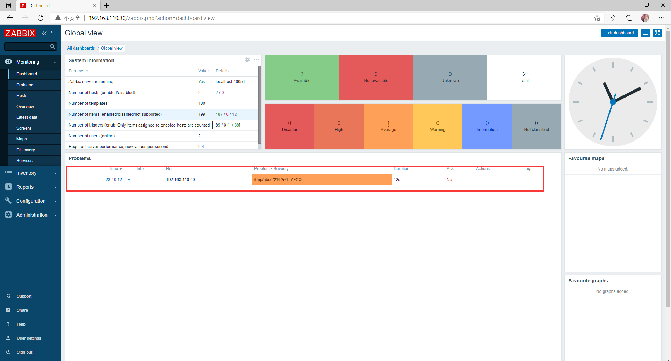Open the Dashboard submenu item
Image resolution: width=671 pixels, height=361 pixels.
click(35, 74)
